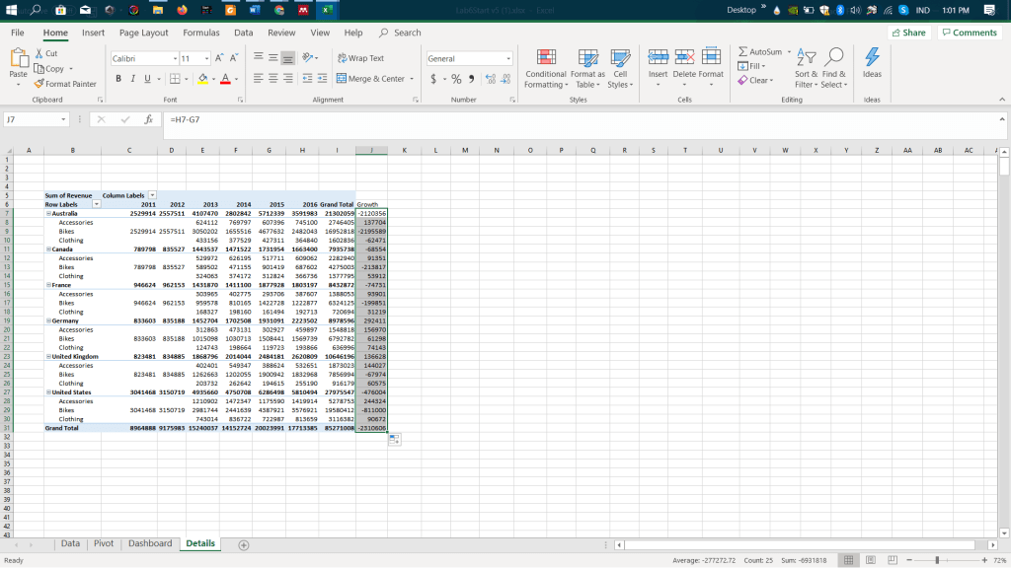This screenshot has width=1011, height=568.
Task: Click the AutoSum sigma icon
Action: (x=743, y=51)
